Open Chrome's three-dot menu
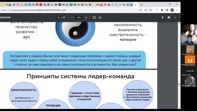 (177, 10)
